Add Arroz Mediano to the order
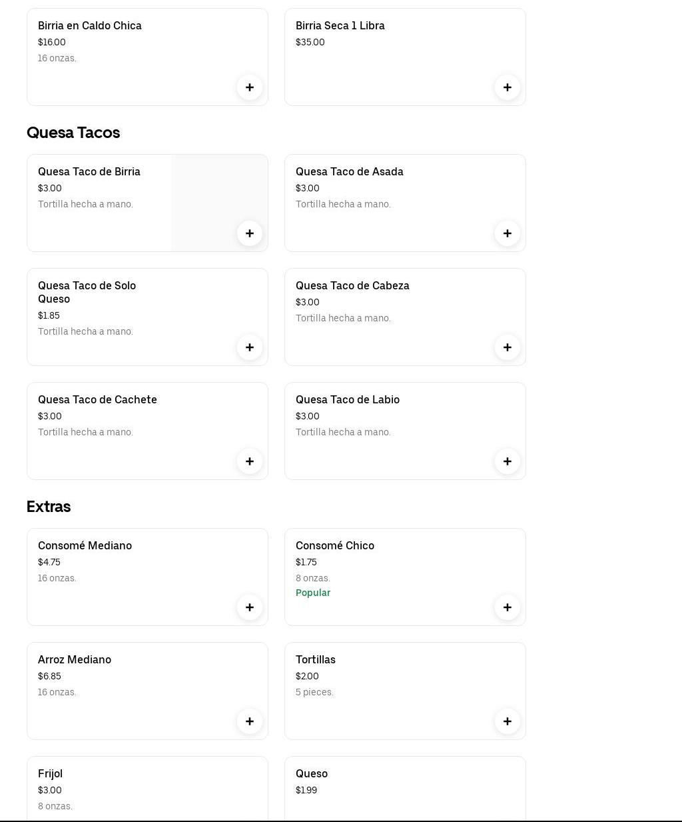The width and height of the screenshot is (682, 822). point(250,721)
